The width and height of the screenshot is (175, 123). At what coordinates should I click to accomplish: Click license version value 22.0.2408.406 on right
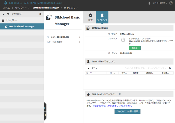pos(126,53)
